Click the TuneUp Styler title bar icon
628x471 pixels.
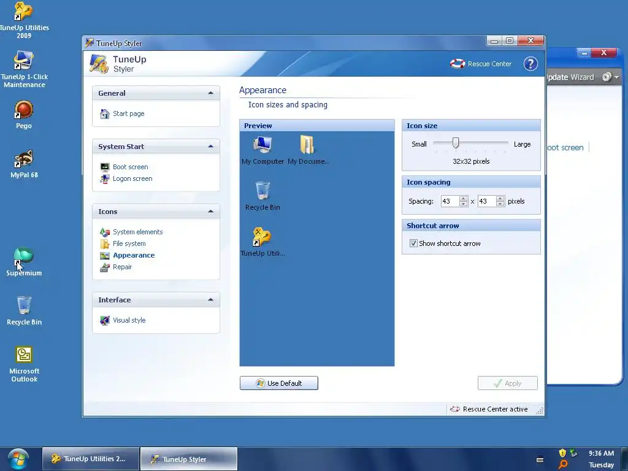pos(90,43)
